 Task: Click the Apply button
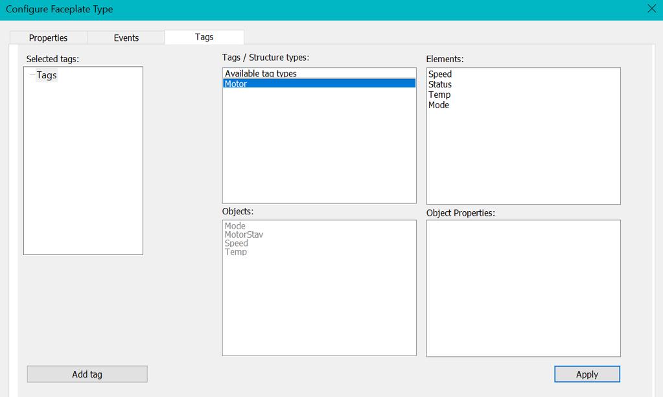[587, 374]
